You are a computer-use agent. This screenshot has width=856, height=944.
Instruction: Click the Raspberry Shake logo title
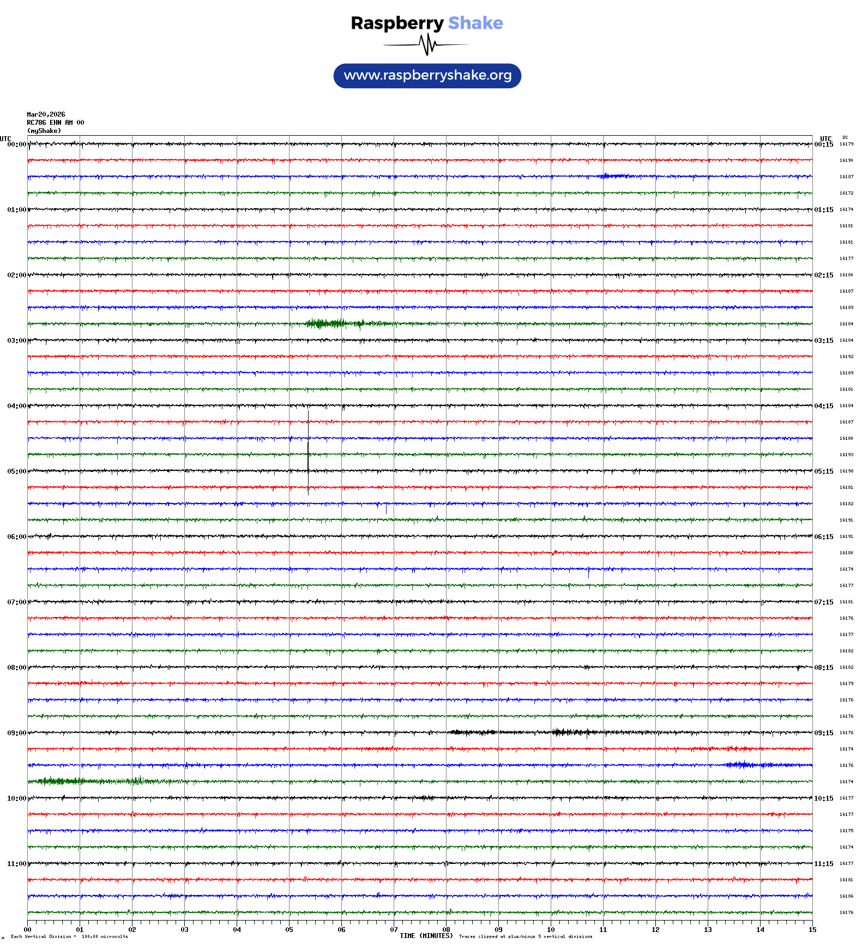(427, 23)
